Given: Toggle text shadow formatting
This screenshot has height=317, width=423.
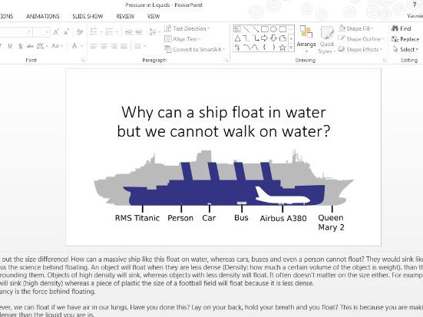Looking at the screenshot, I should (x=20, y=46).
